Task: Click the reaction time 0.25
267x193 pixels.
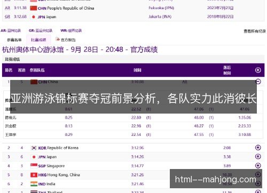Action: click(68, 117)
